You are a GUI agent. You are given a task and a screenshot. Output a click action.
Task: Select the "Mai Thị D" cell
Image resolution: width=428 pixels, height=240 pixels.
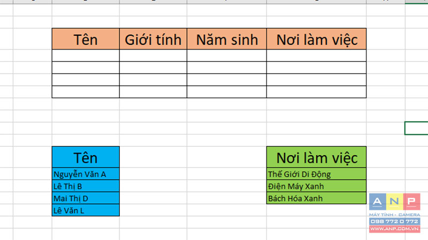[x=86, y=198]
